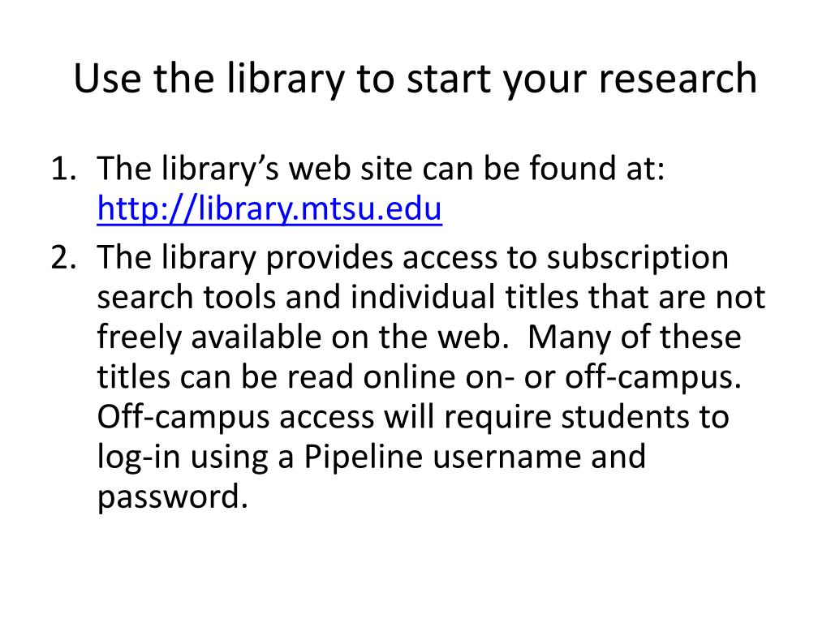Click the word 'log-in' in item two
This screenshot has height=623, width=831.
click(139, 458)
